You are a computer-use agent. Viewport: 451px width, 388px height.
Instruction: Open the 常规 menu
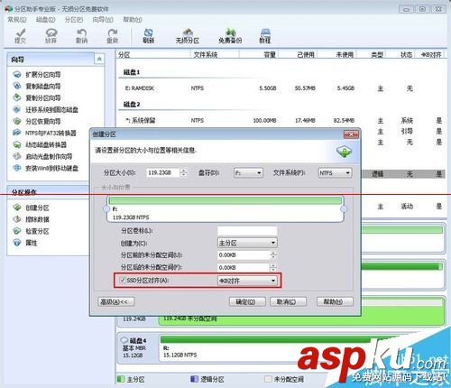pyautogui.click(x=17, y=20)
